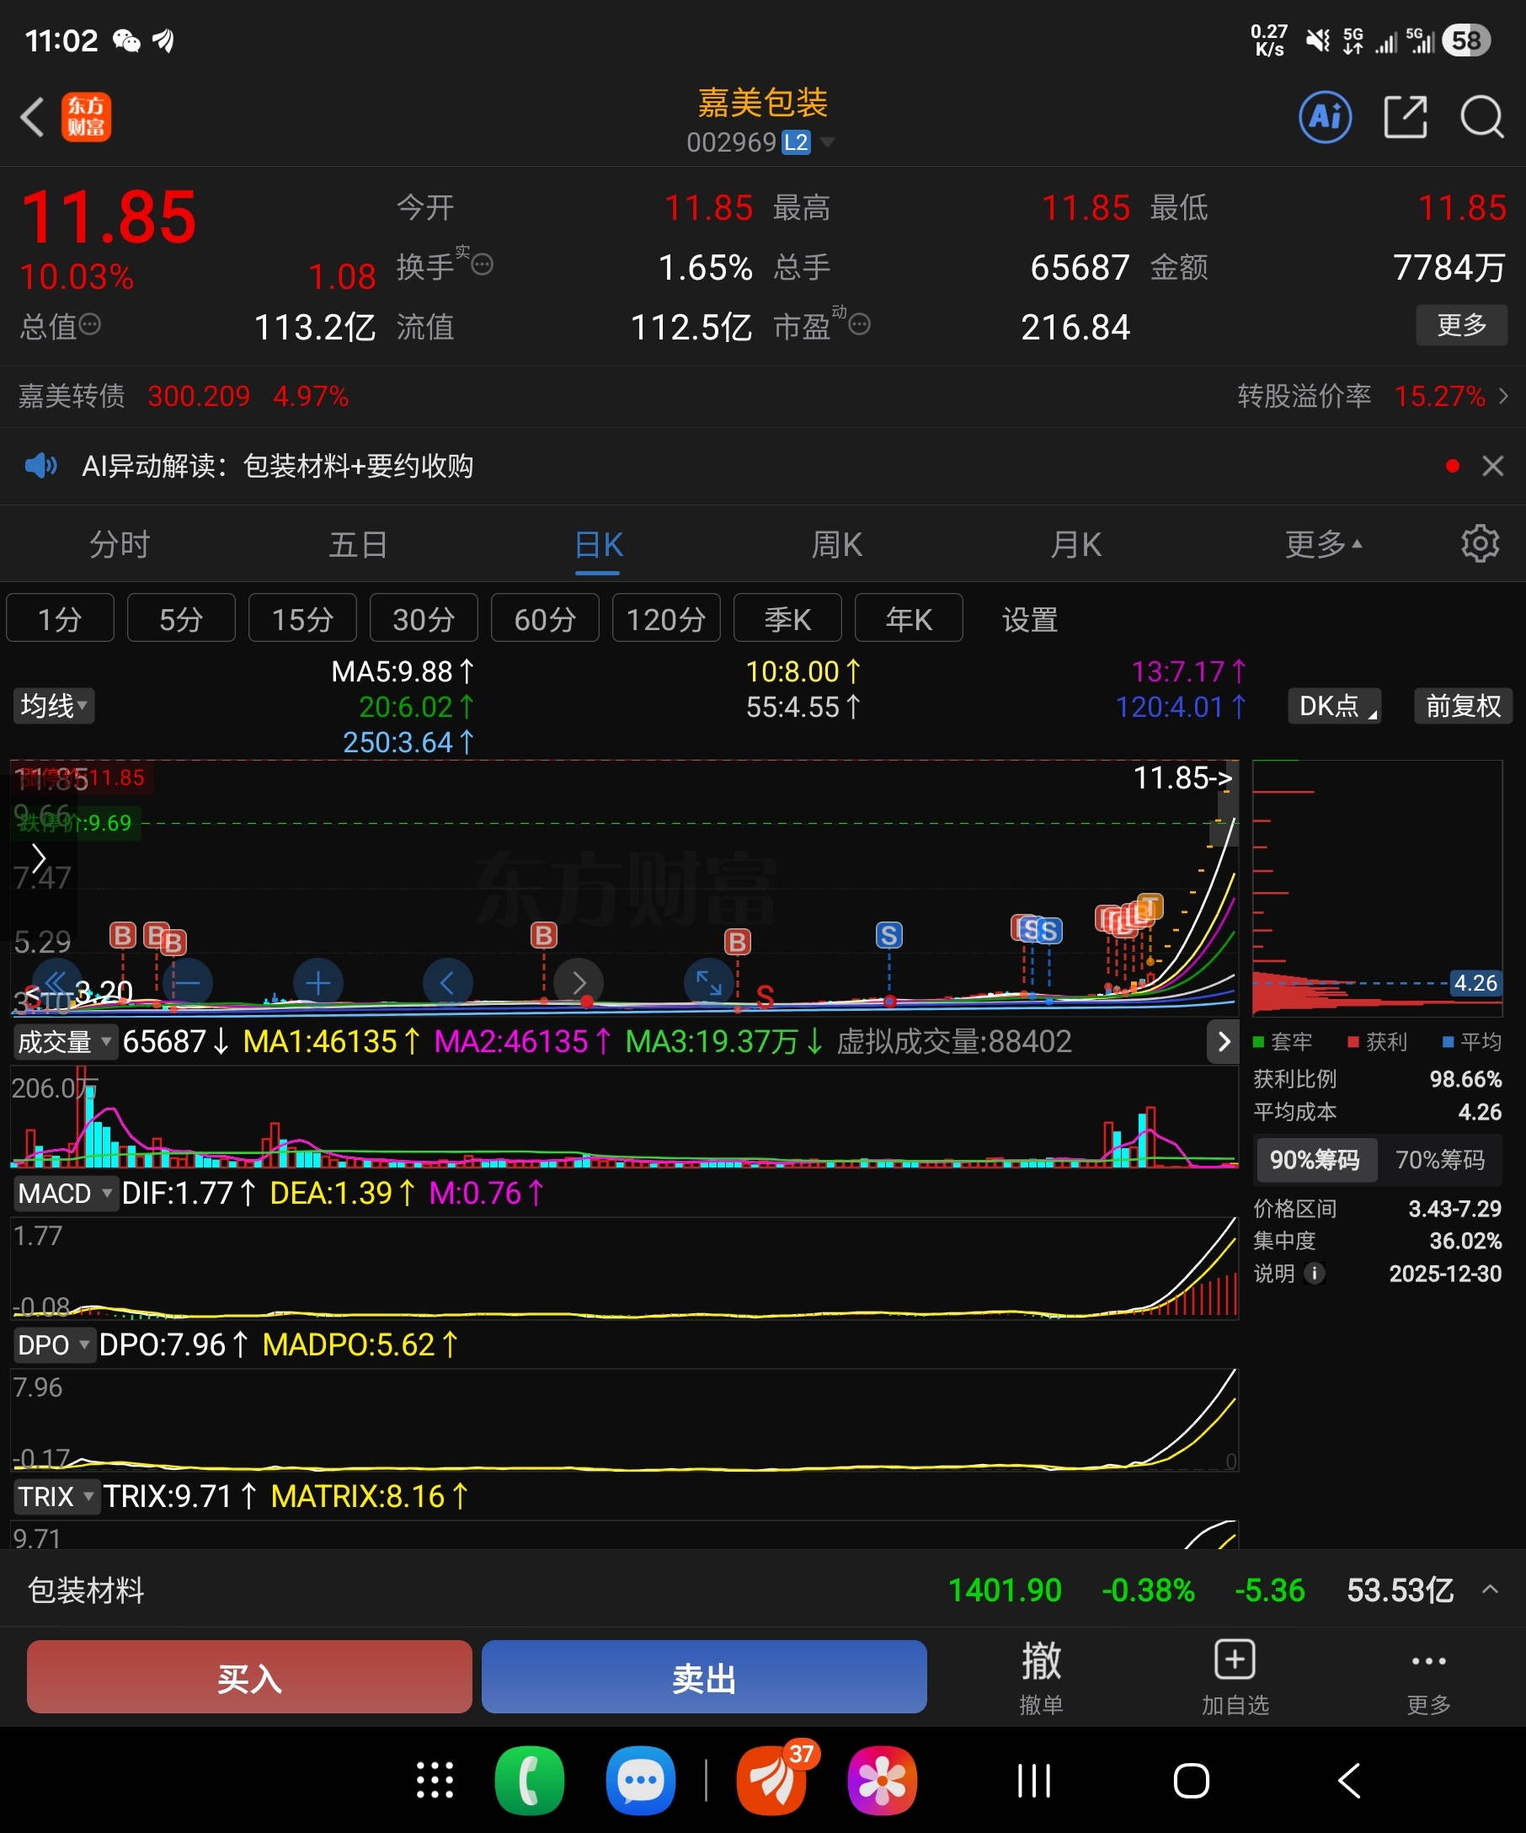Expand the 更多 period dropdown tab
The image size is (1526, 1833).
1324,544
